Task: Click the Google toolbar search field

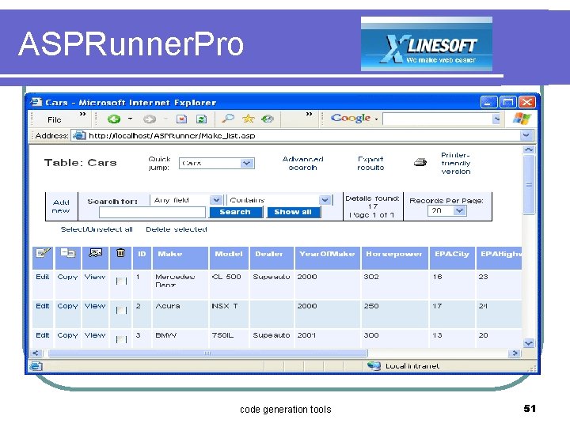Action: (x=437, y=119)
